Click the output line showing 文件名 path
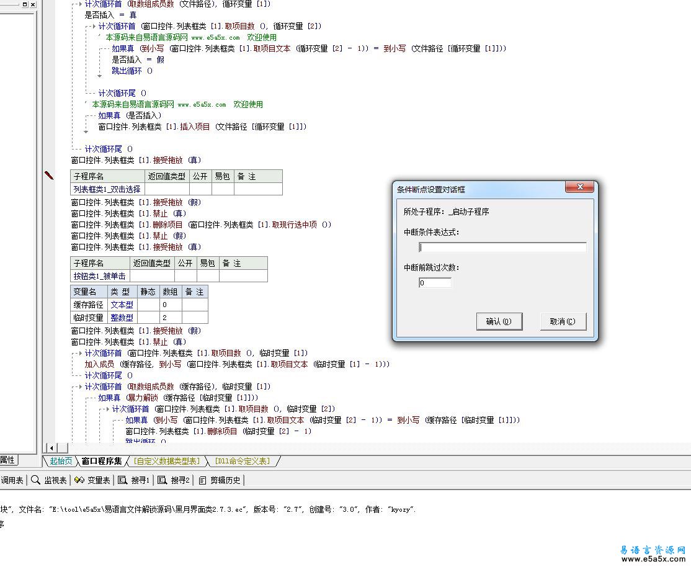Viewport: 691px width, 567px height. point(208,510)
